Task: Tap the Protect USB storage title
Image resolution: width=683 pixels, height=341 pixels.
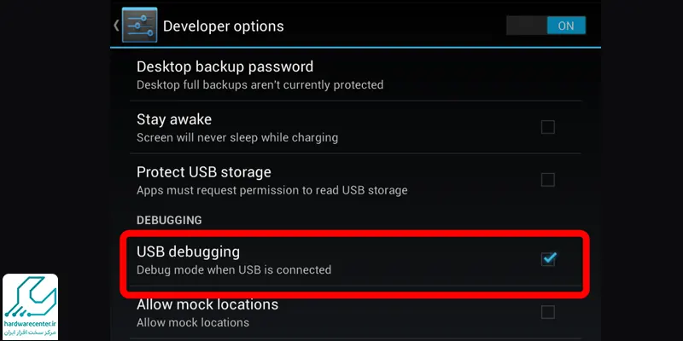Action: [204, 172]
